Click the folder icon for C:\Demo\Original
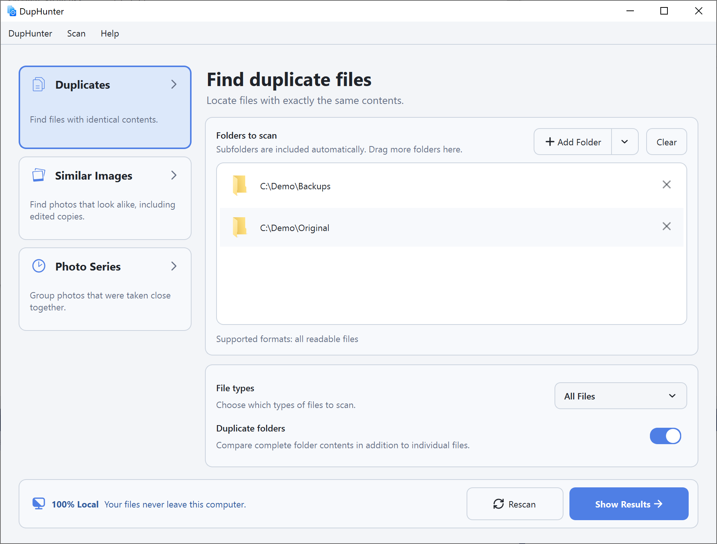 [240, 227]
